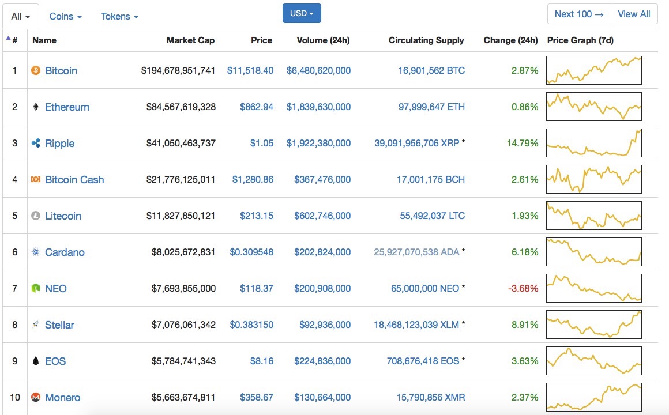669x415 pixels.
Task: Click the Litecoin logo icon
Action: [x=36, y=216]
